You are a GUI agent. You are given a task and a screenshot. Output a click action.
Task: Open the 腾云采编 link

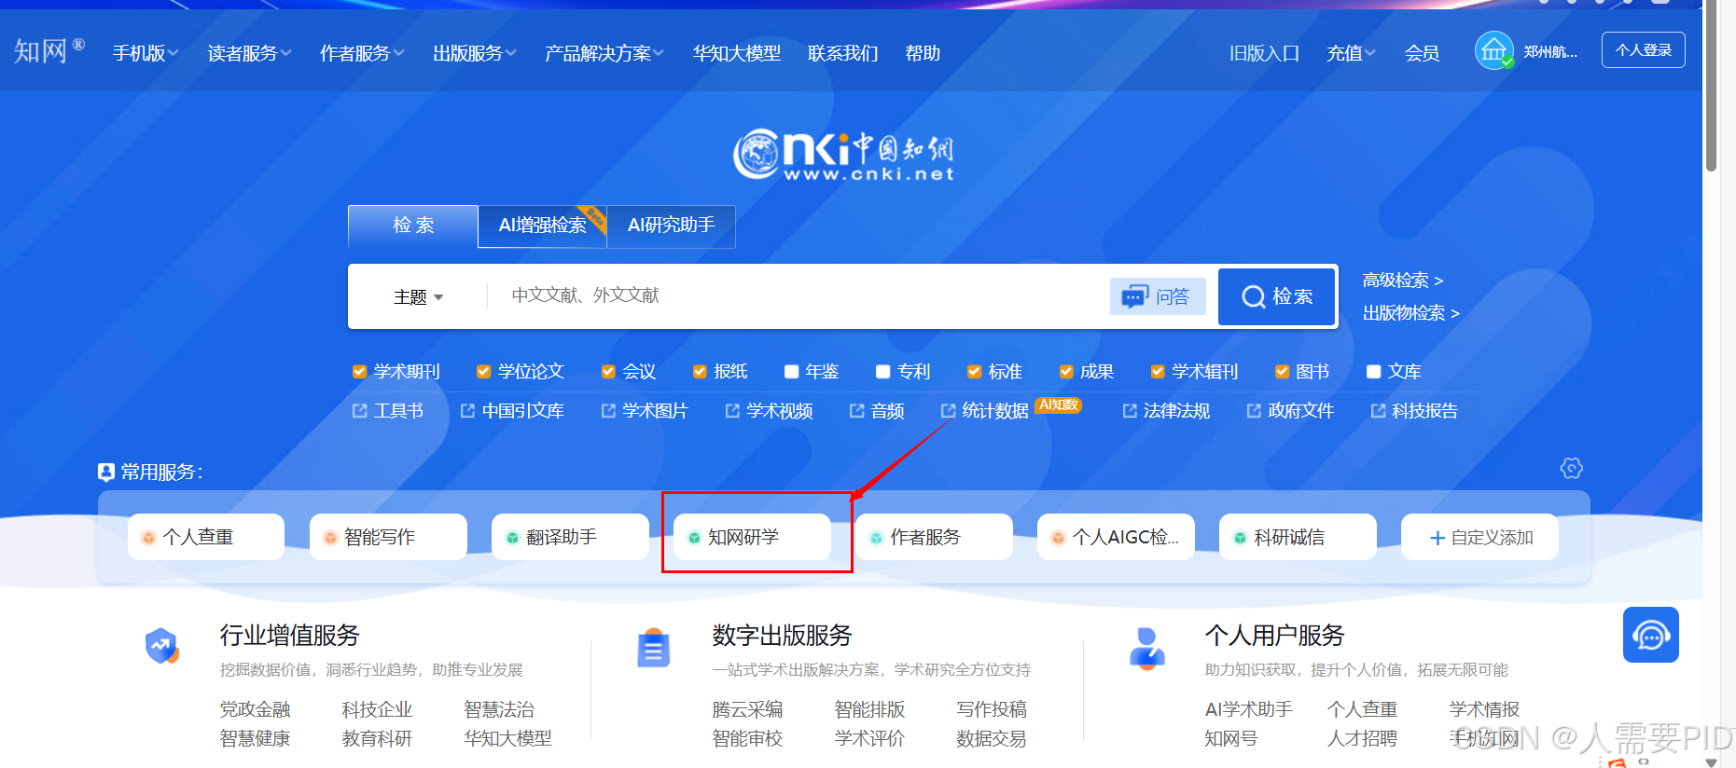747,709
